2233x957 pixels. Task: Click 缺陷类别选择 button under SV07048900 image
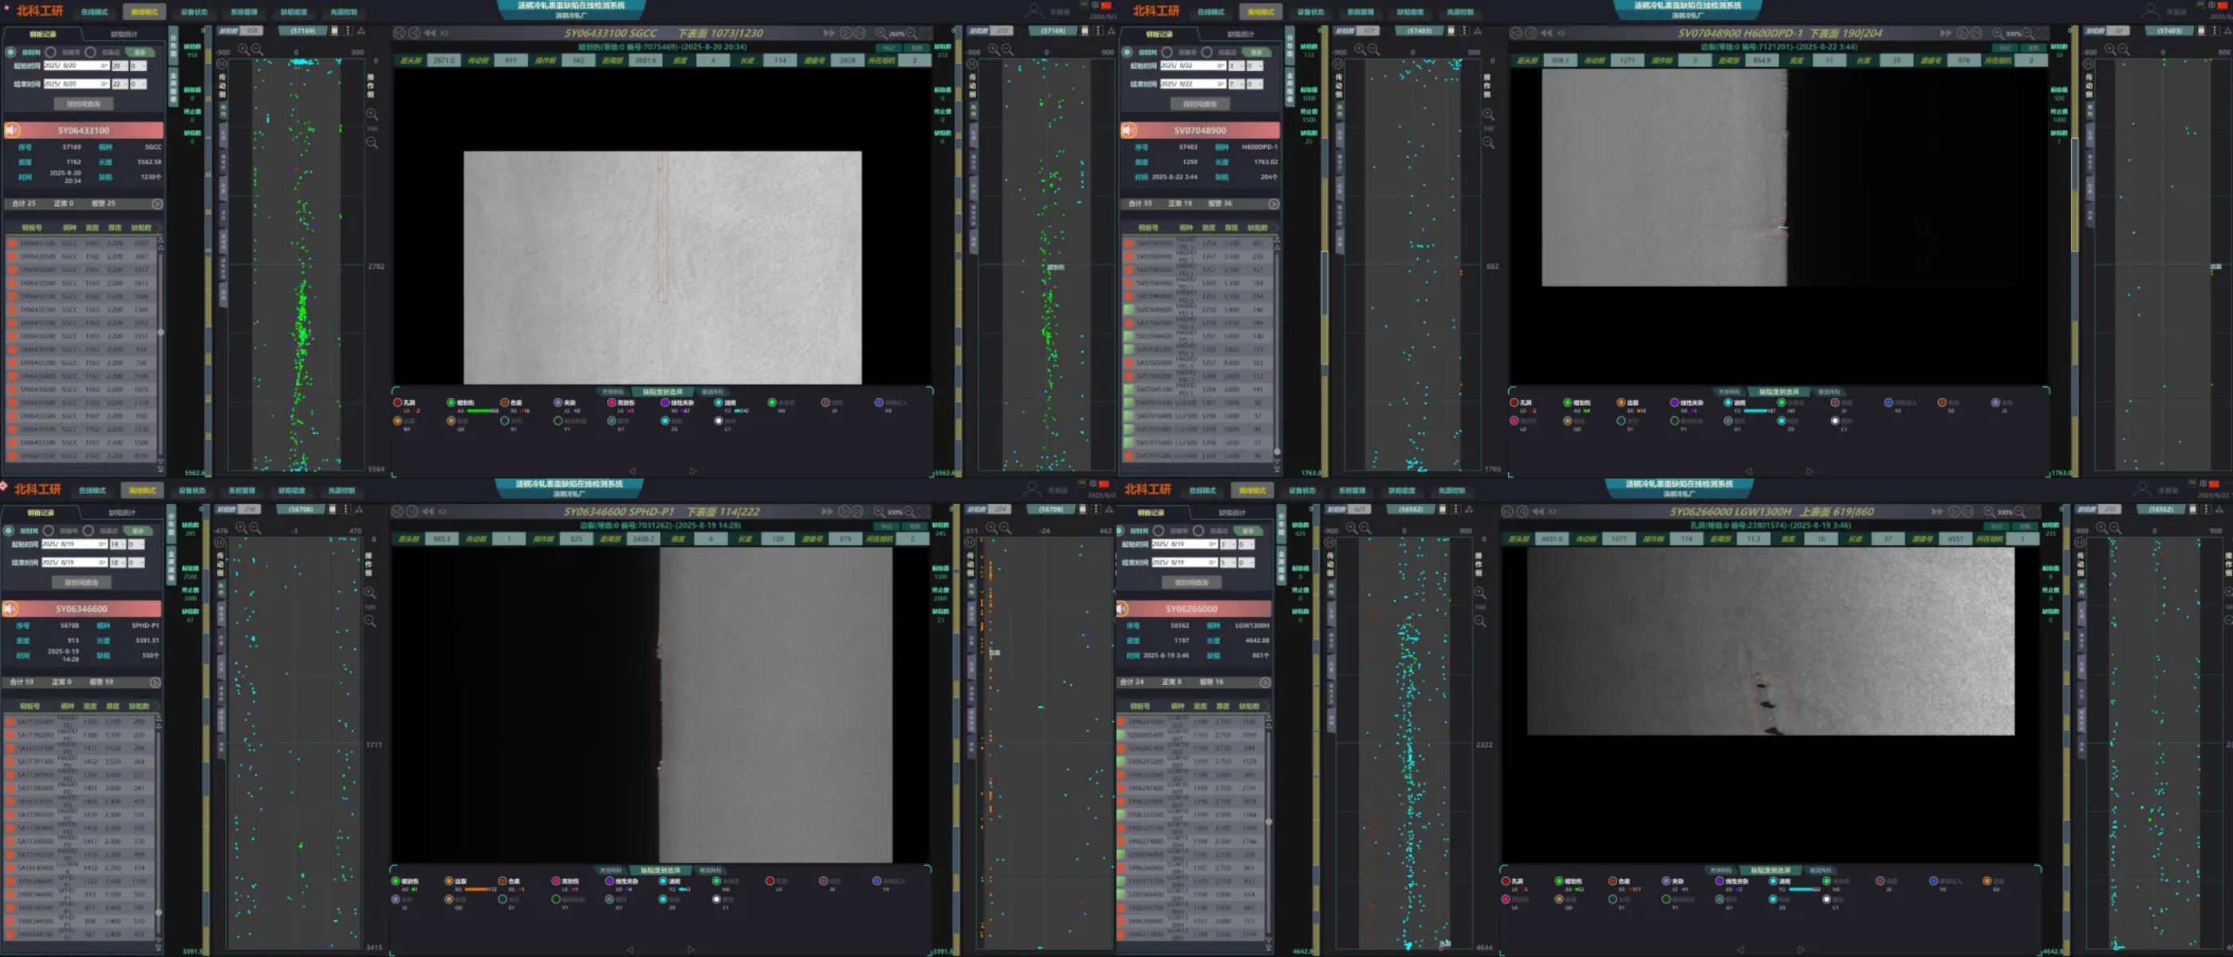click(x=1778, y=392)
